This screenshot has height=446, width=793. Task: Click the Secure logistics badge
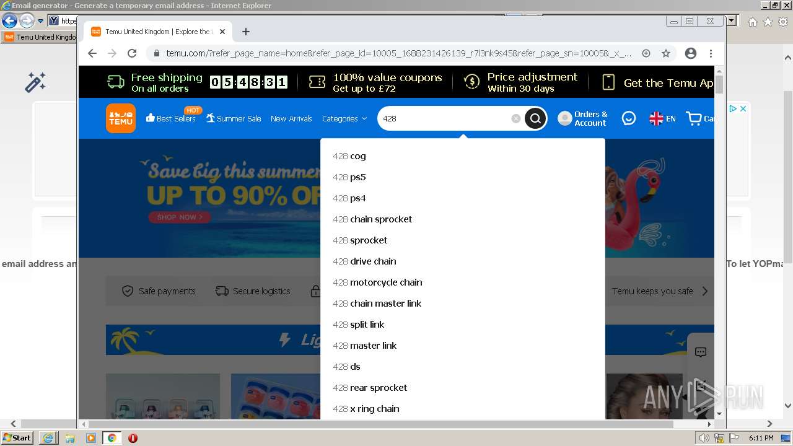[x=253, y=291]
